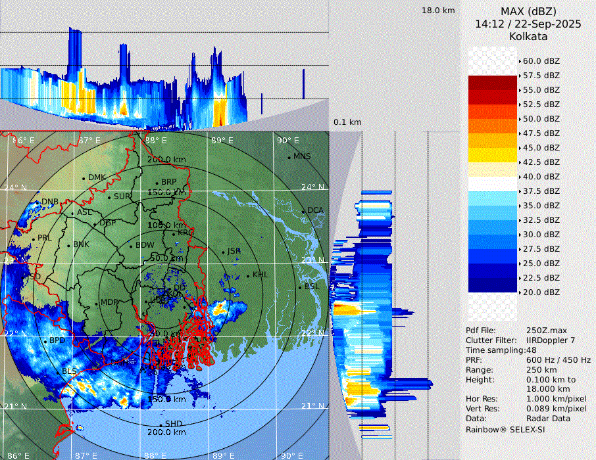
Task: Click the 20.0 dBZ legend label
Action: (541, 292)
